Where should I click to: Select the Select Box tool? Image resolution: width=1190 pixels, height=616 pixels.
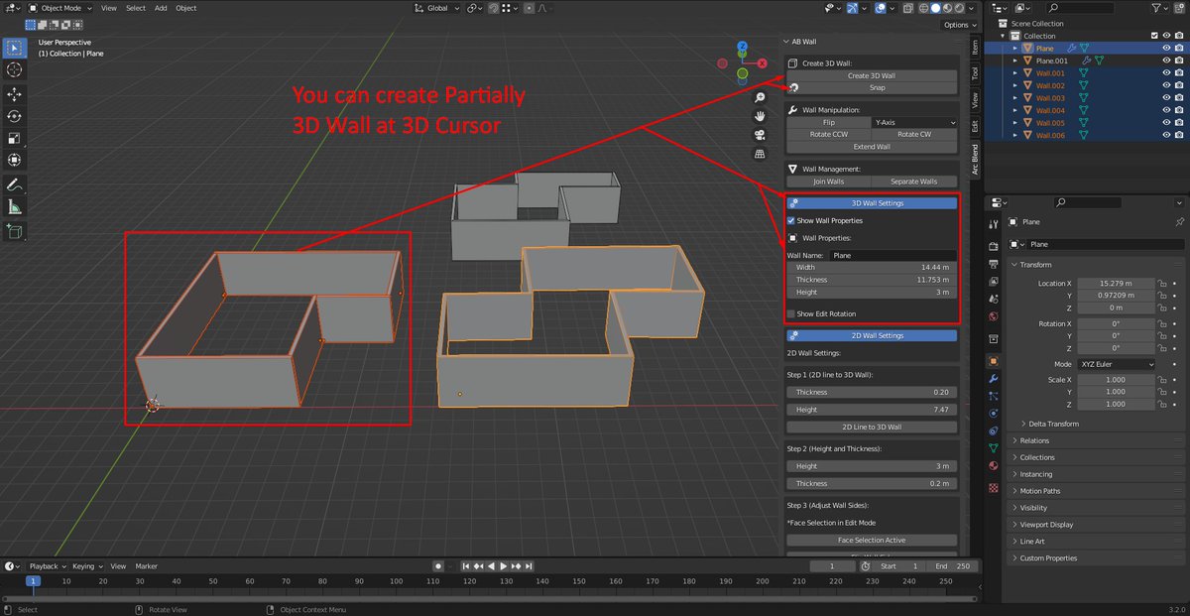tap(15, 47)
